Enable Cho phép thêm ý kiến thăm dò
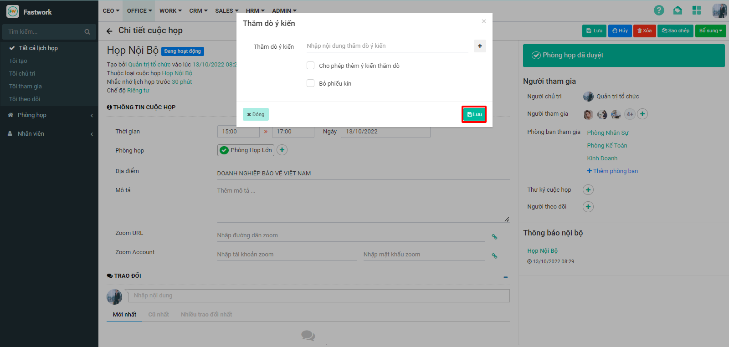729x347 pixels. point(311,66)
